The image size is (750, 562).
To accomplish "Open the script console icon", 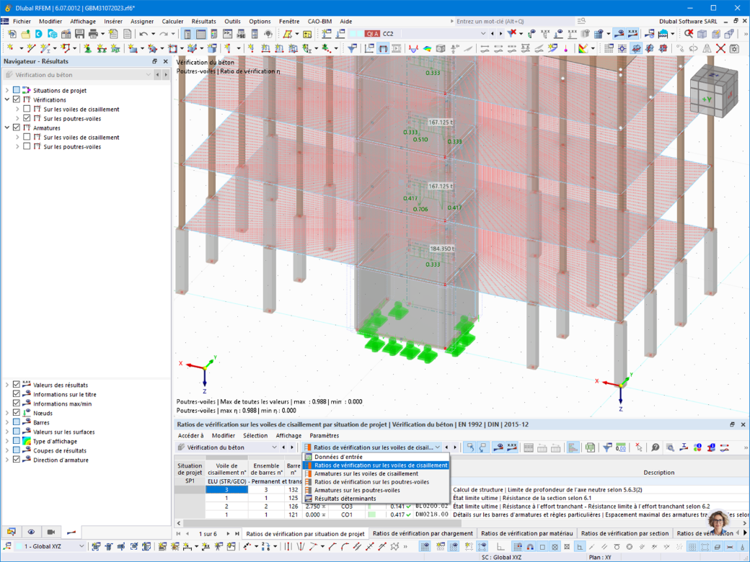I will 228,34.
